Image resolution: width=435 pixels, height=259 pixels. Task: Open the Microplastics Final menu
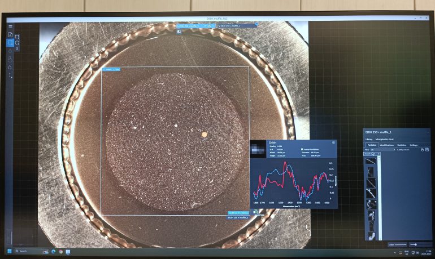pyautogui.click(x=384, y=139)
